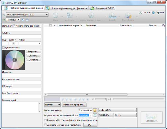Click the Альбом text field
Screen dimensions: 167x129
tap(21, 36)
